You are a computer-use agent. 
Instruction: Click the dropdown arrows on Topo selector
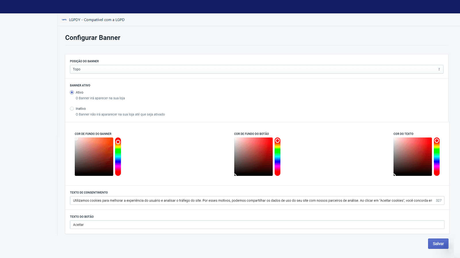[x=439, y=69]
